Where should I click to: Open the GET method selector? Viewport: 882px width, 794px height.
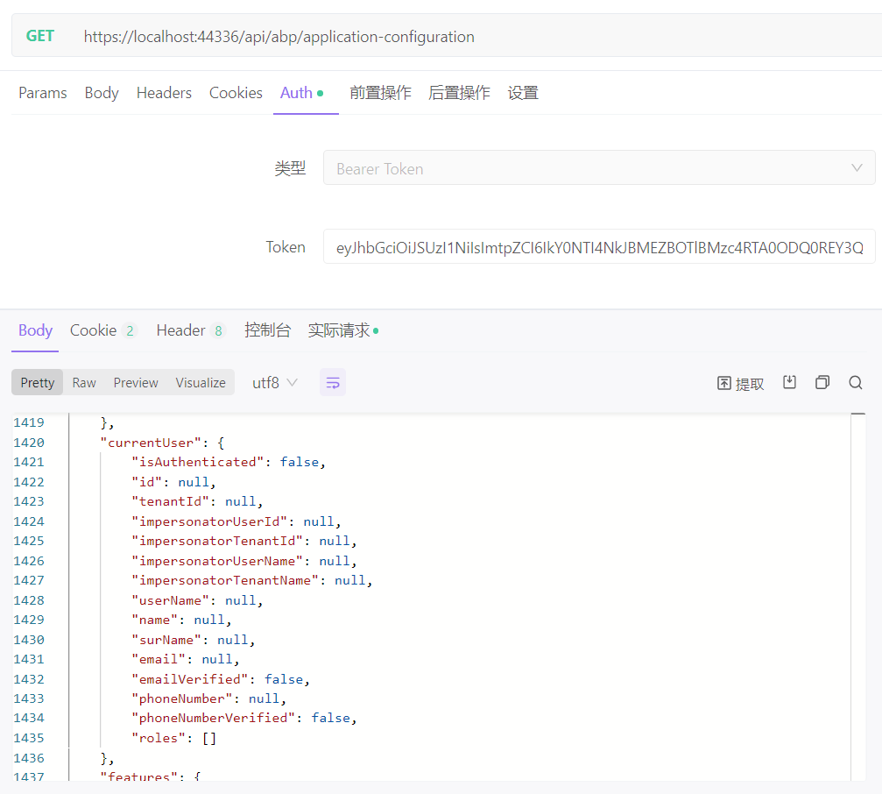(x=39, y=36)
